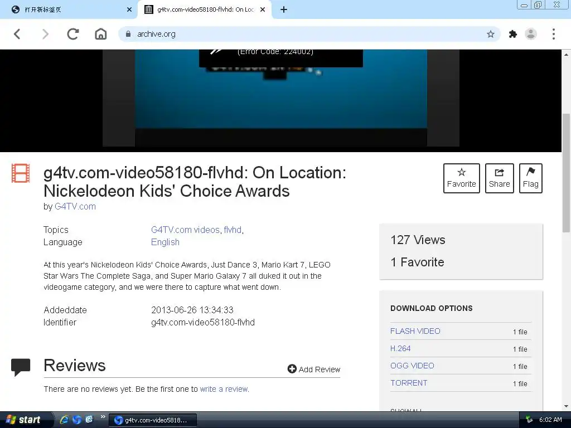The height and width of the screenshot is (428, 571).
Task: Open the browser home page
Action: [100, 34]
